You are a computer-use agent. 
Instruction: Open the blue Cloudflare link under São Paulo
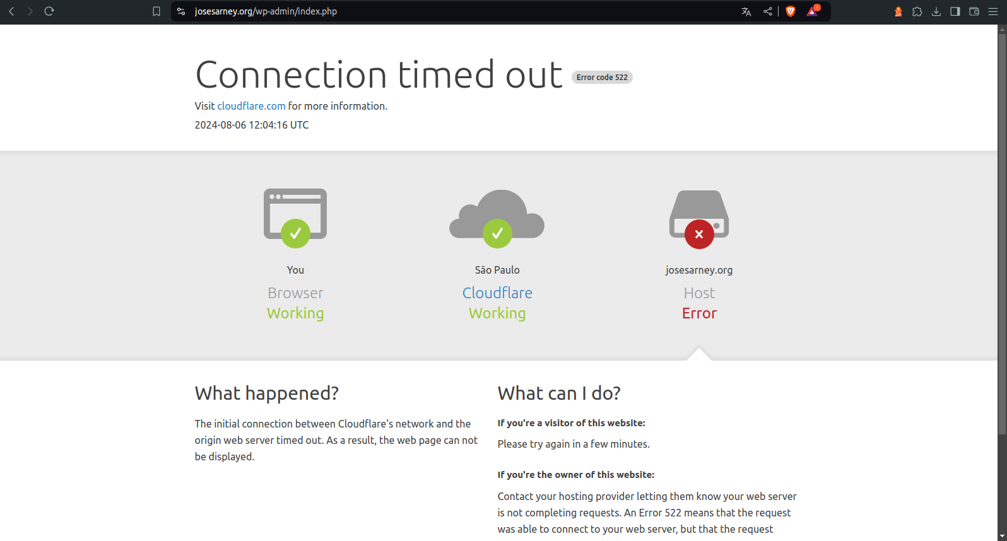tap(497, 293)
